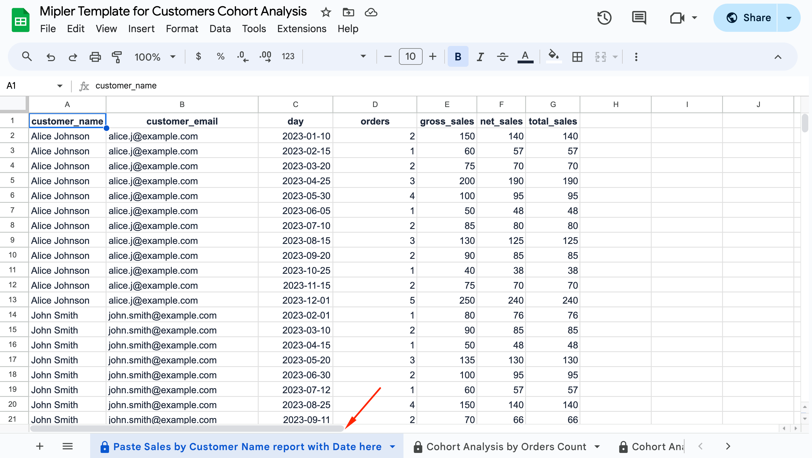Image resolution: width=812 pixels, height=458 pixels.
Task: Open the Extensions menu
Action: coord(301,29)
